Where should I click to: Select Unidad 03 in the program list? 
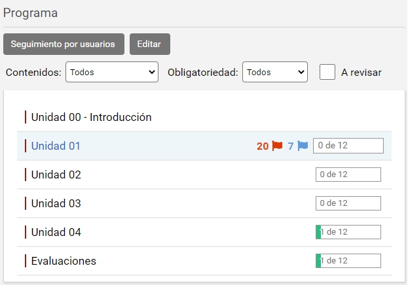coord(56,204)
